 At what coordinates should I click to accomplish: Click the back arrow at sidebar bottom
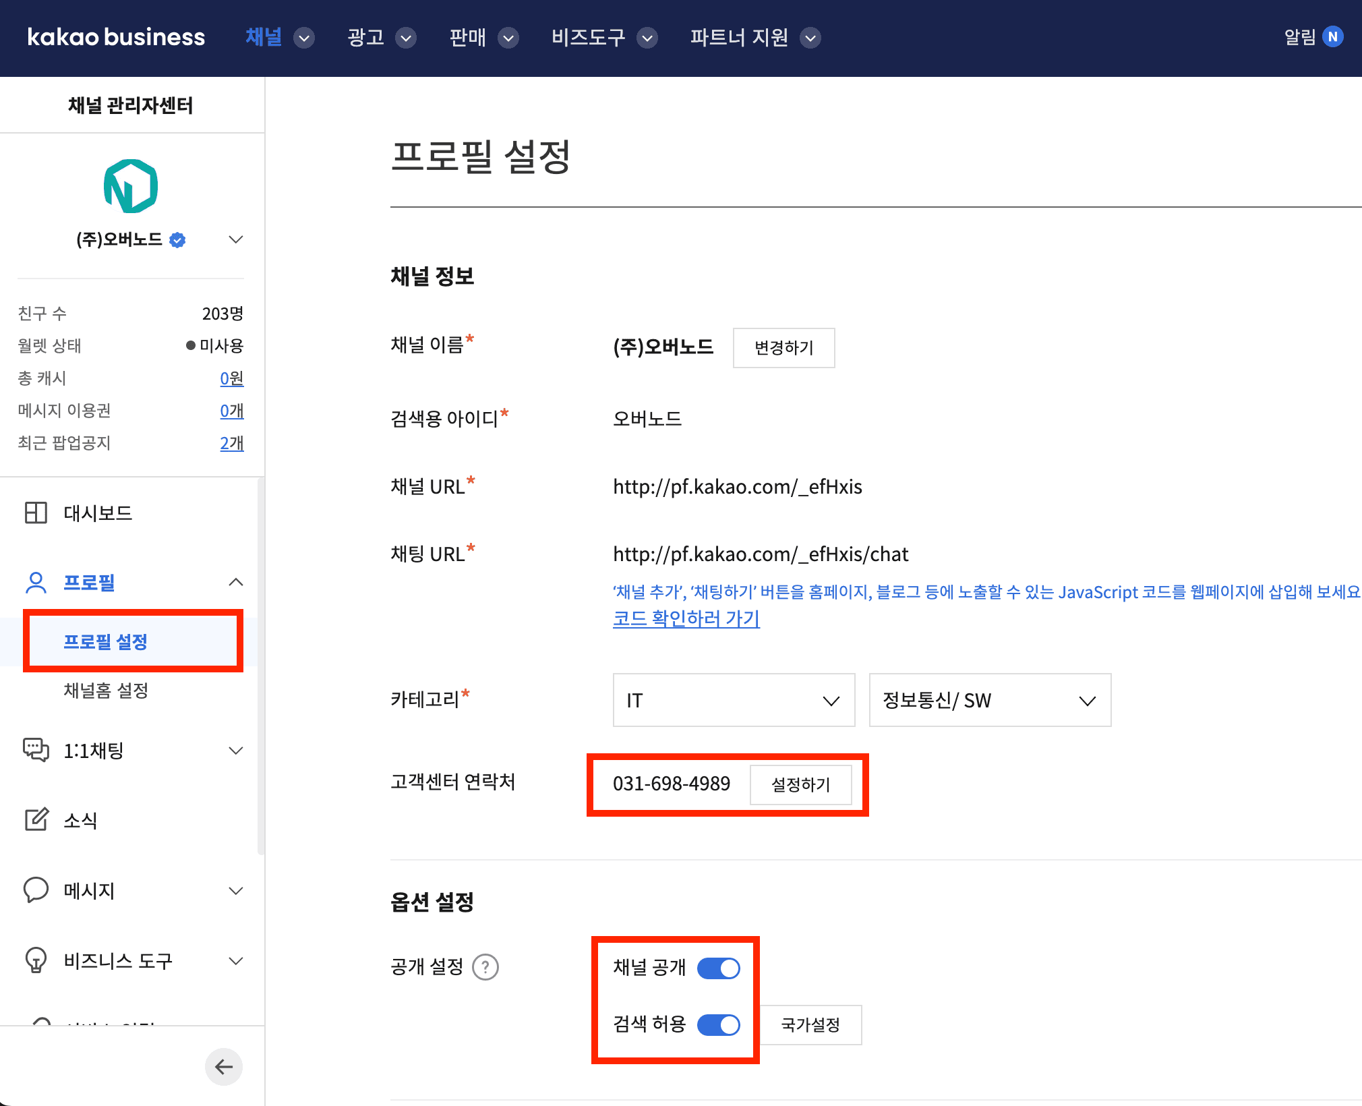point(224,1067)
